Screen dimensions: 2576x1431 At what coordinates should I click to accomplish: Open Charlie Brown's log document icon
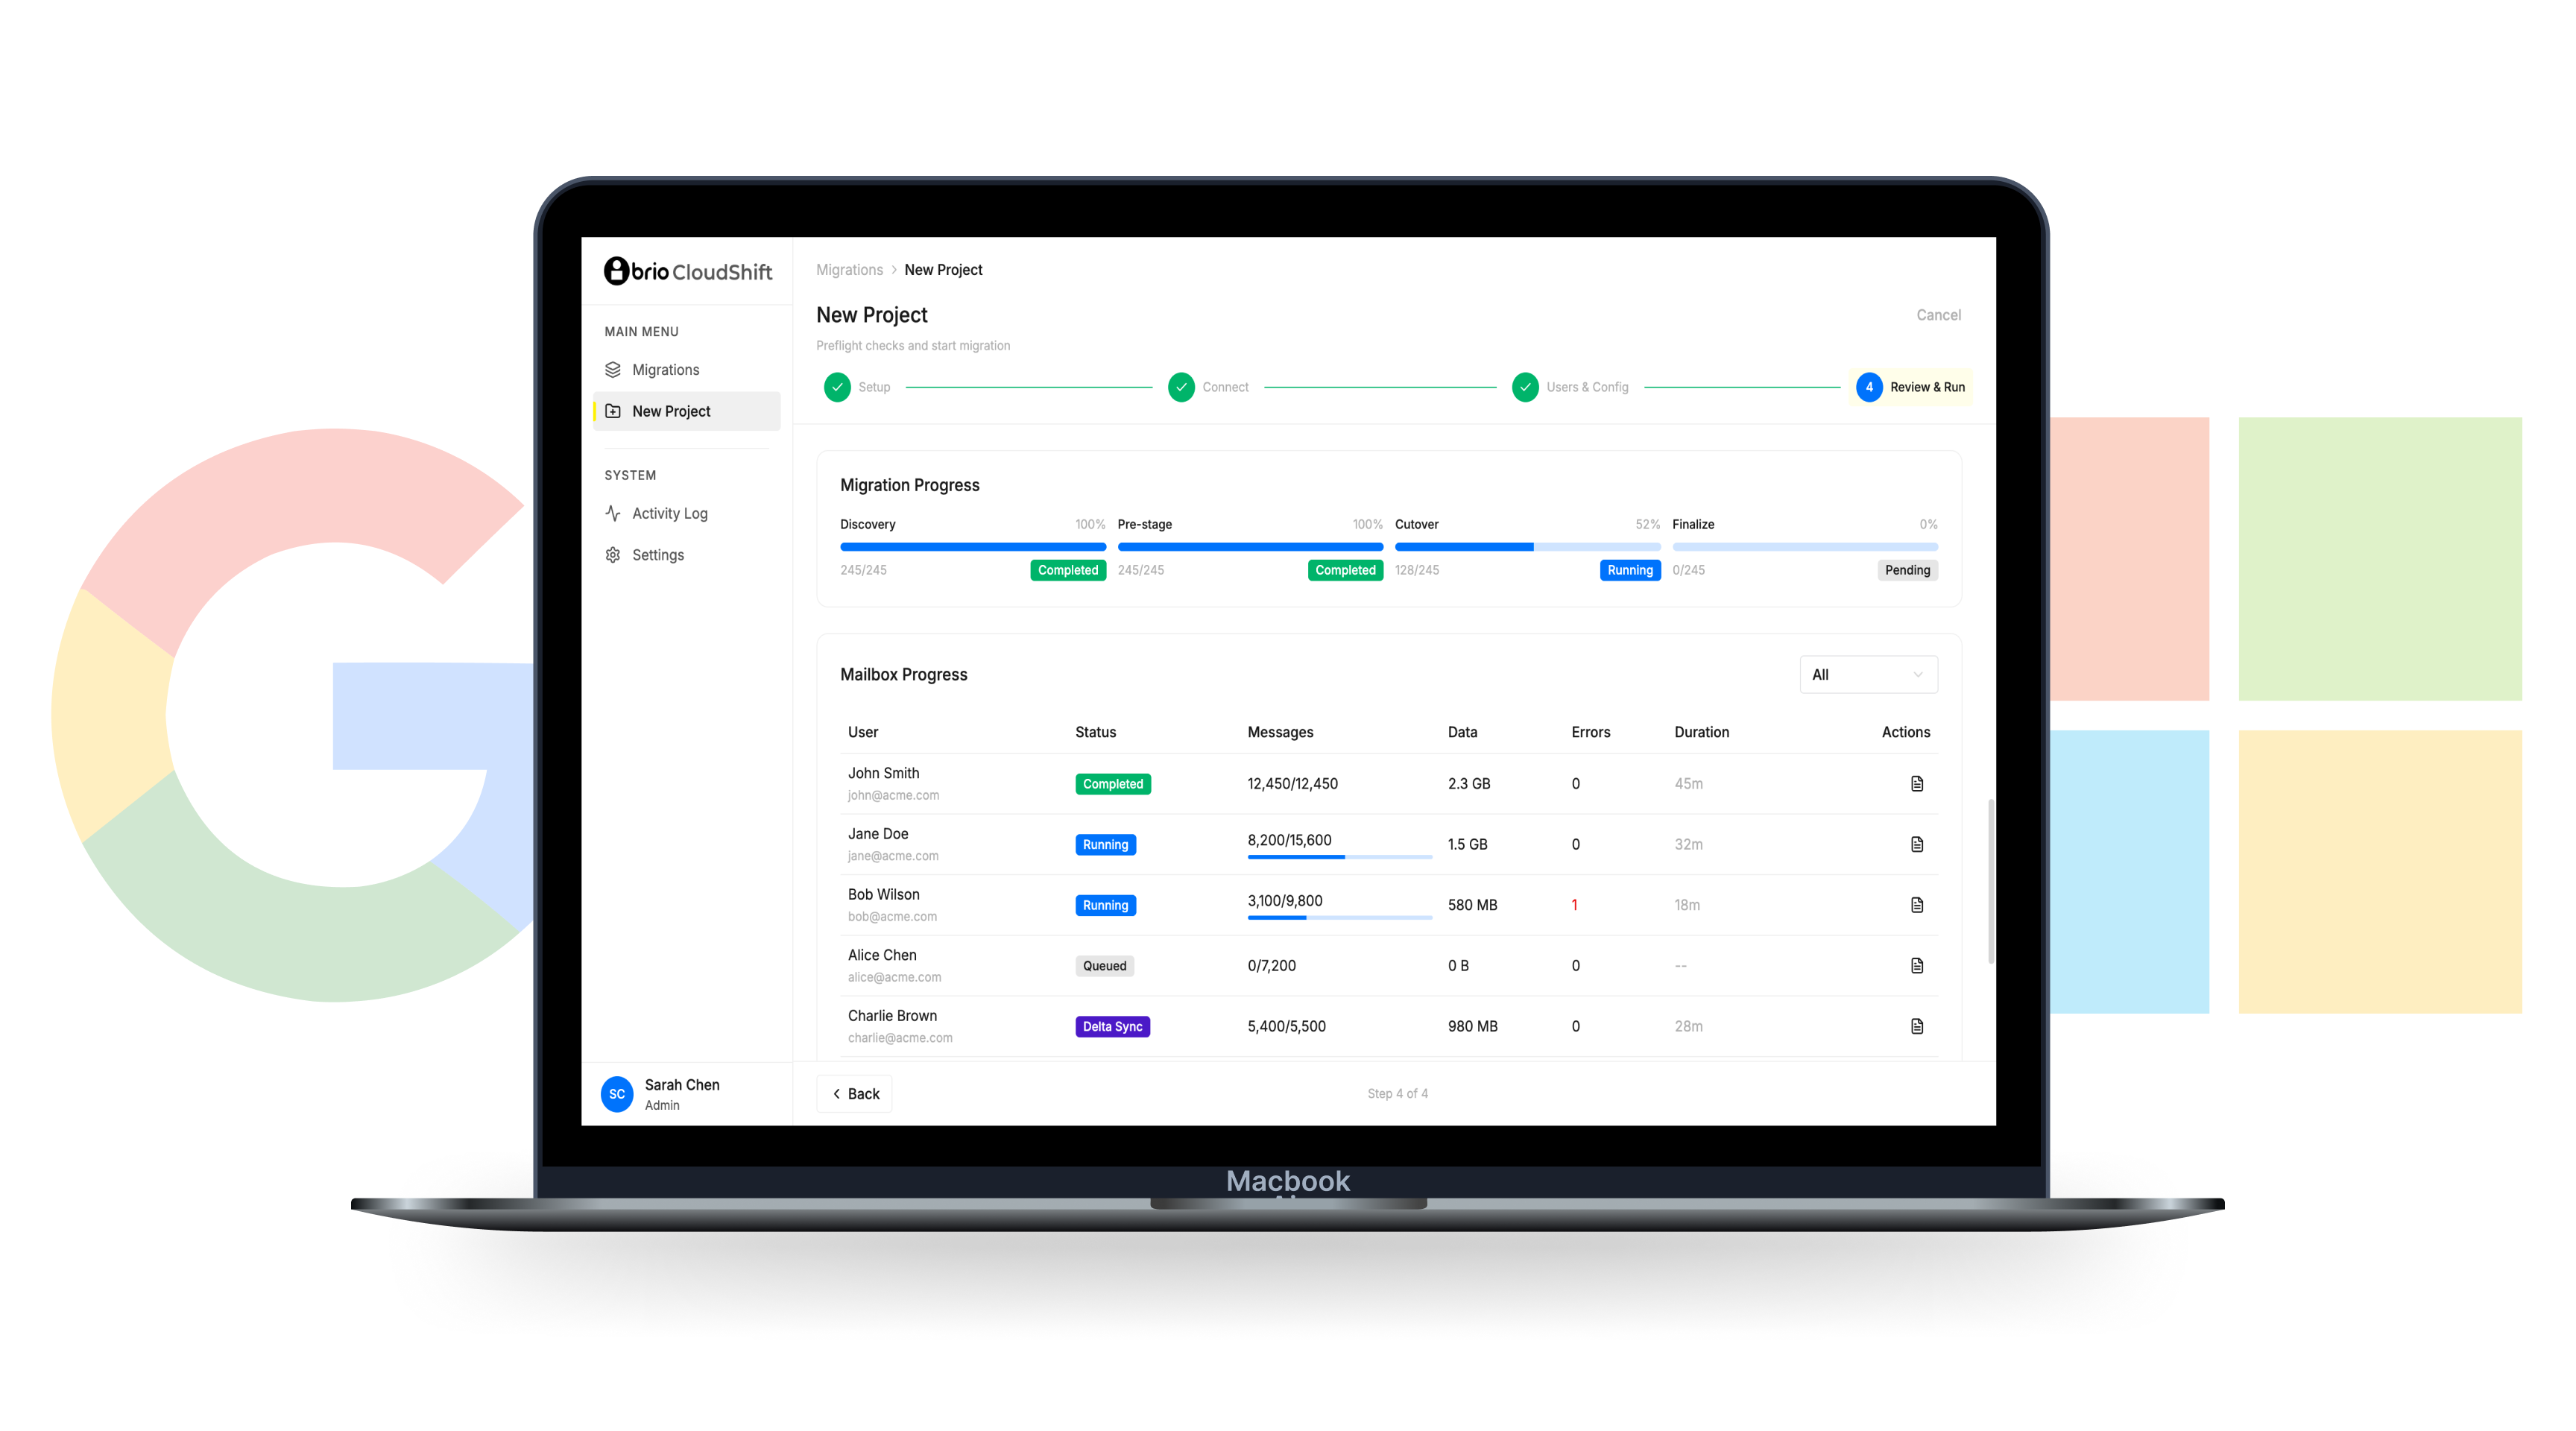pyautogui.click(x=1916, y=1026)
